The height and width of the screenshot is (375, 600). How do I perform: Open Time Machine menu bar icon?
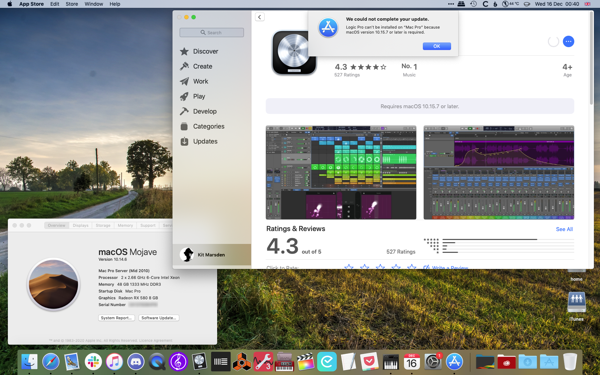click(x=474, y=4)
